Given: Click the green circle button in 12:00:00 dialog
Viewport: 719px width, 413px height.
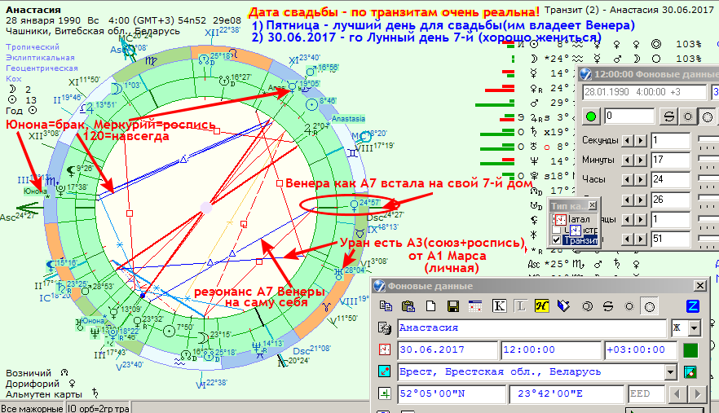Looking at the screenshot, I should tap(590, 116).
